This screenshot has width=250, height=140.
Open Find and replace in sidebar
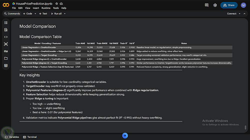6,30
